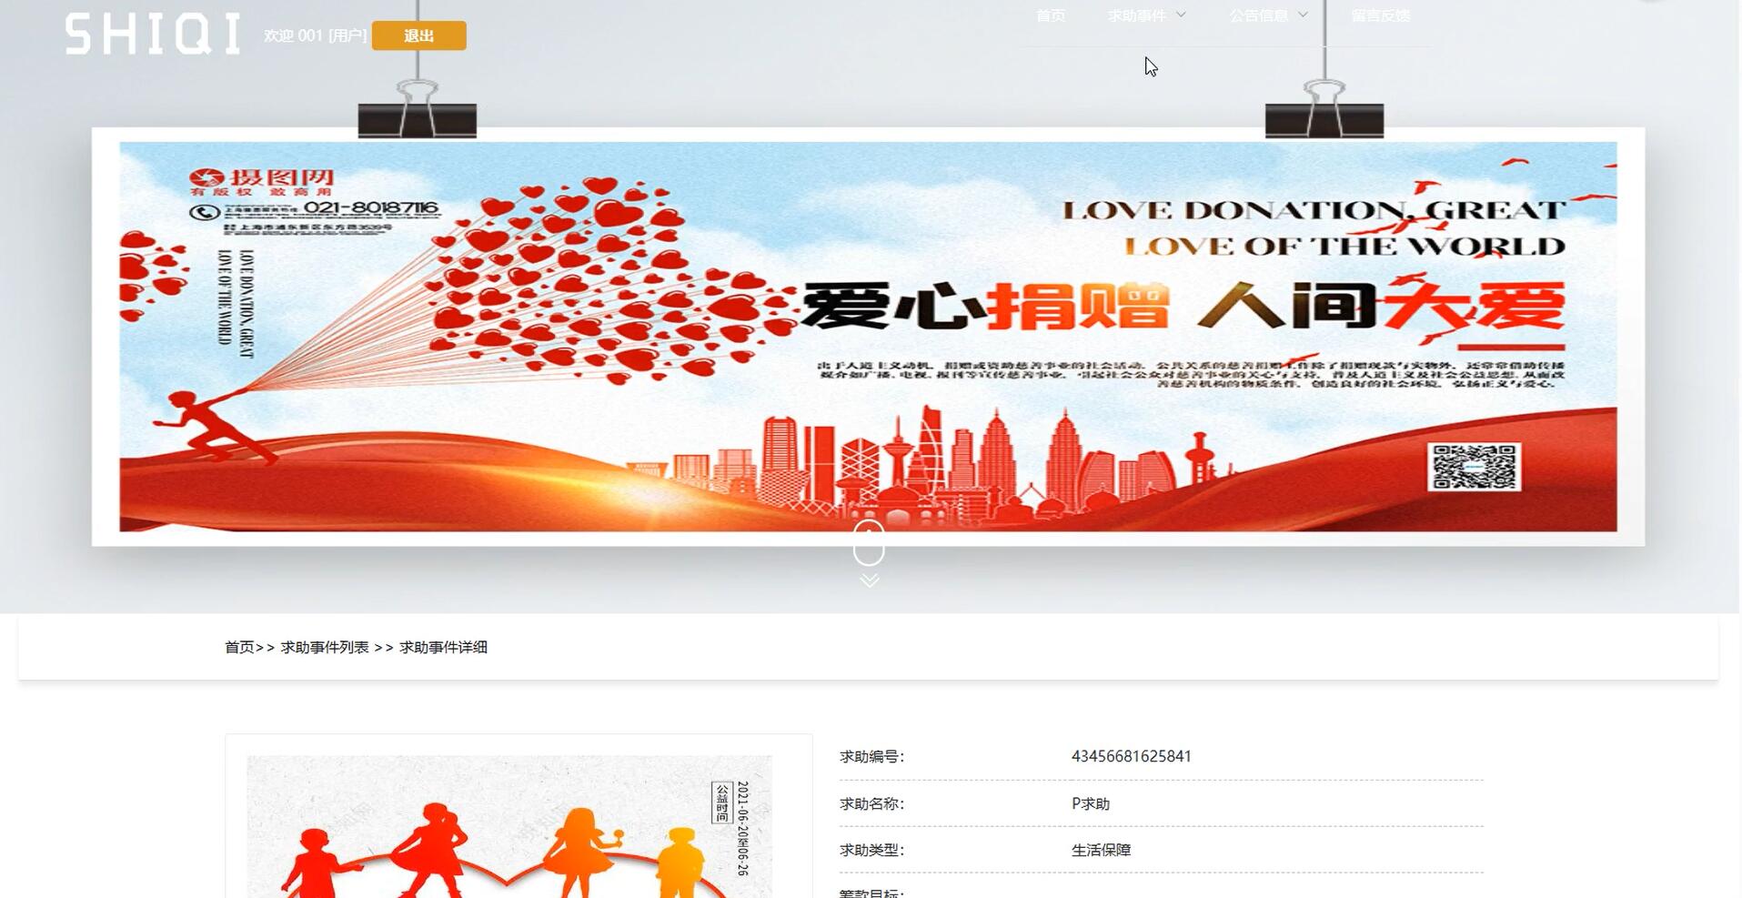Select the 求助名称 value P求助
The width and height of the screenshot is (1742, 898).
point(1090,803)
